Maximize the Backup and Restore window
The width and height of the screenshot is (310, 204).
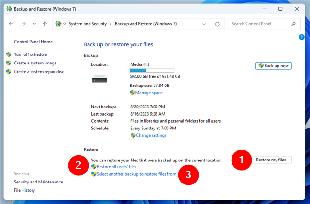(x=280, y=9)
